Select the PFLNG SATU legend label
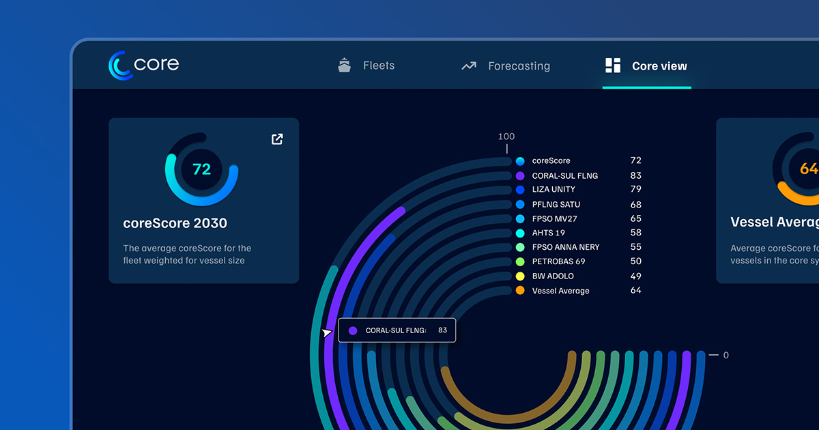The width and height of the screenshot is (819, 430). 556,204
